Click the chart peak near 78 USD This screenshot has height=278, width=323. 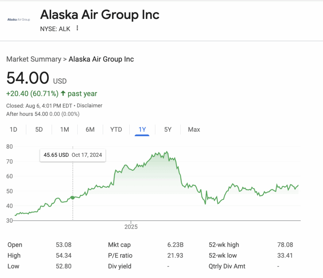[x=167, y=152]
